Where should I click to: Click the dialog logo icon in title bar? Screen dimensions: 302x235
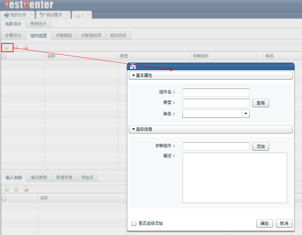click(133, 66)
